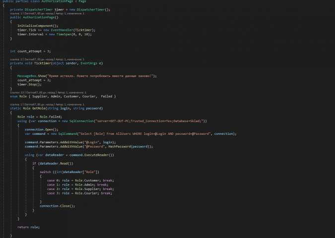Click the "string password" parameter of GetRole

point(87,109)
